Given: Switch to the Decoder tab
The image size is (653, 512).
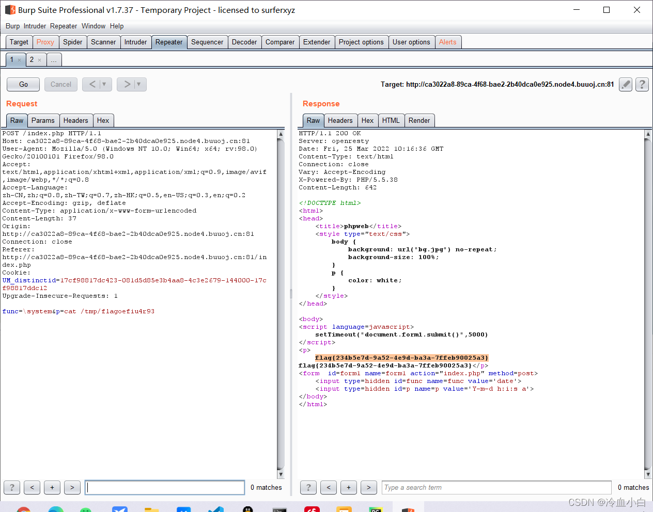Looking at the screenshot, I should (x=244, y=42).
